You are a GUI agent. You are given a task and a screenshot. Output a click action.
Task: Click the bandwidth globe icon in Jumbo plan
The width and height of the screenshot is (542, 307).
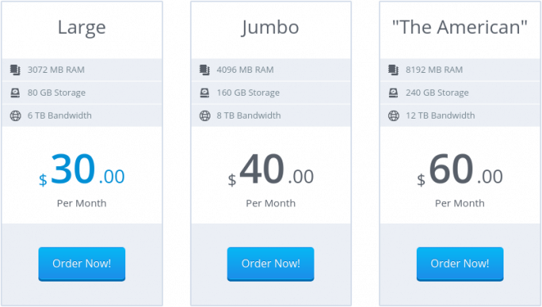click(x=205, y=115)
